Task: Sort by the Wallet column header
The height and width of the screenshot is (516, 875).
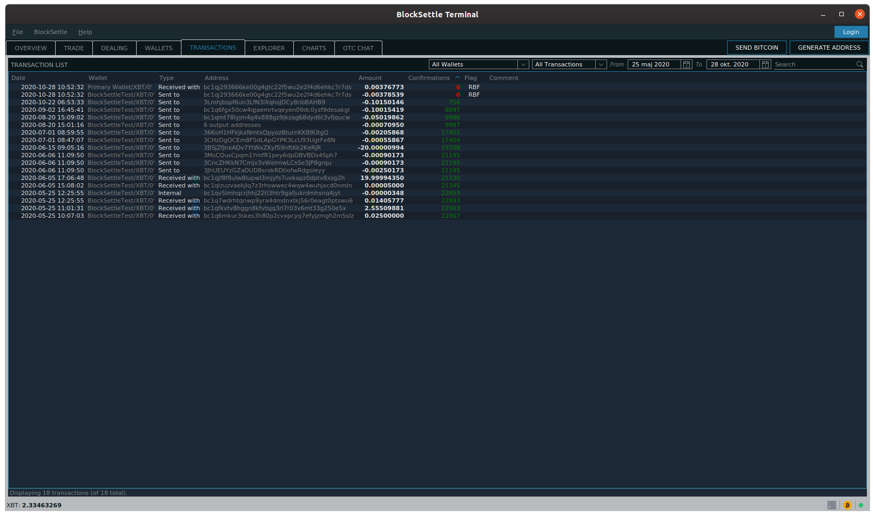Action: (x=98, y=78)
